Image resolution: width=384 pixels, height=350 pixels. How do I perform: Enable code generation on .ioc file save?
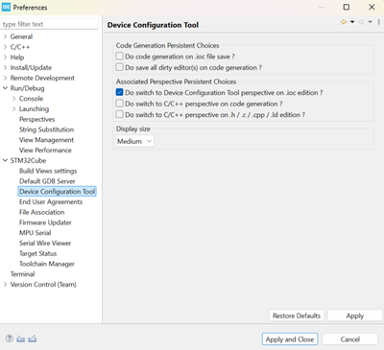(x=119, y=57)
